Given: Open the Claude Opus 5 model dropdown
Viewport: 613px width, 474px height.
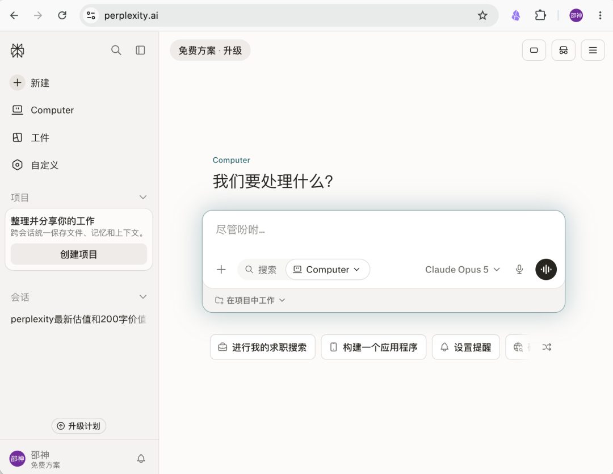Looking at the screenshot, I should pyautogui.click(x=463, y=270).
